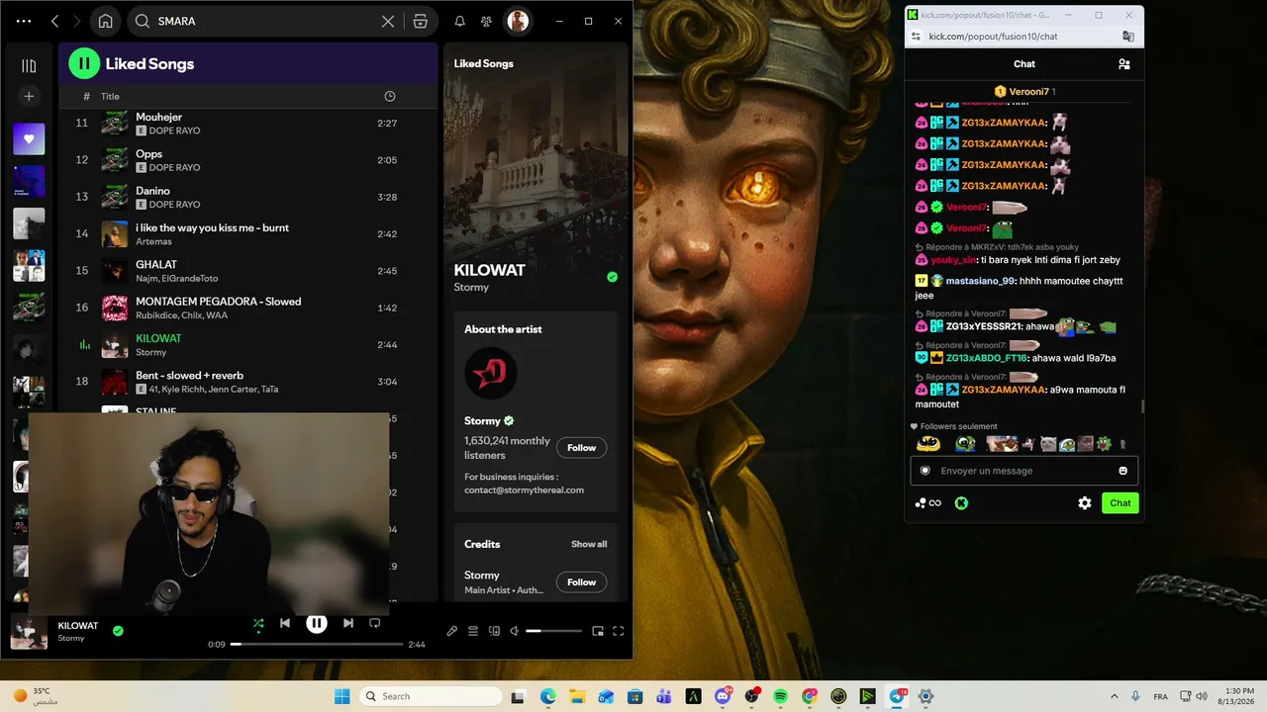Screen dimensions: 1267x712
Task: Open artist Artemas link in track list
Action: [x=153, y=241]
